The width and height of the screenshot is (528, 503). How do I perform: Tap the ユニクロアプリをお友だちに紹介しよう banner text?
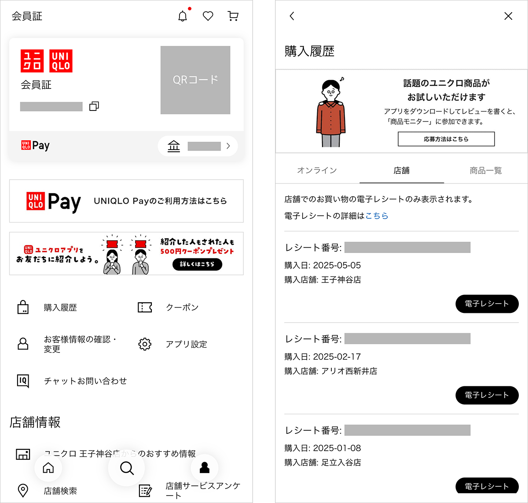click(57, 254)
